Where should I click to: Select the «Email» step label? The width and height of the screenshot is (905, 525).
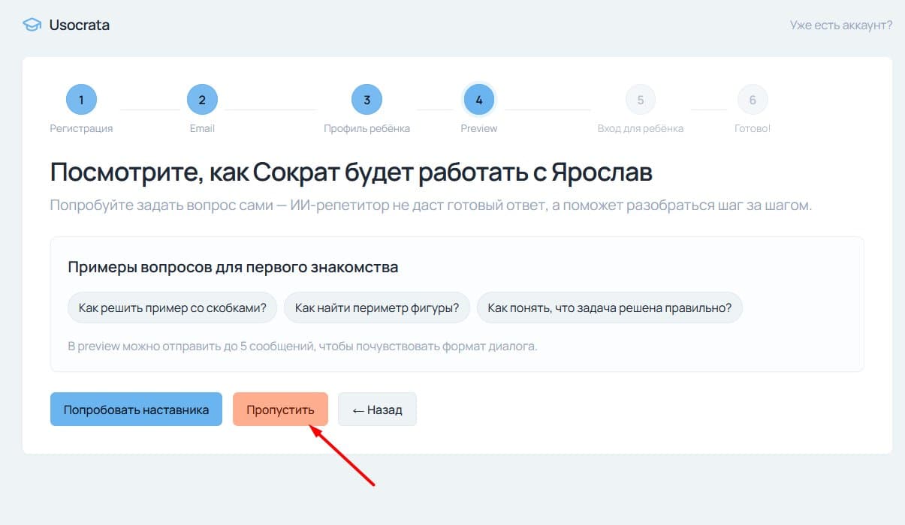tap(203, 127)
